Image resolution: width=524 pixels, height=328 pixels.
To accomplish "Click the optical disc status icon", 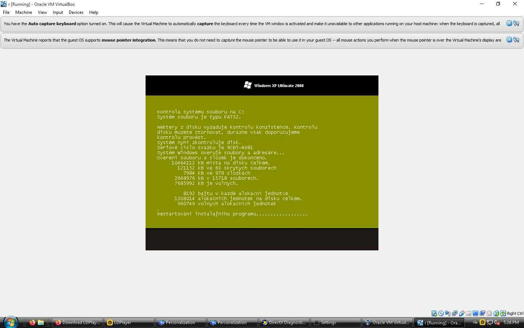I will point(441,313).
